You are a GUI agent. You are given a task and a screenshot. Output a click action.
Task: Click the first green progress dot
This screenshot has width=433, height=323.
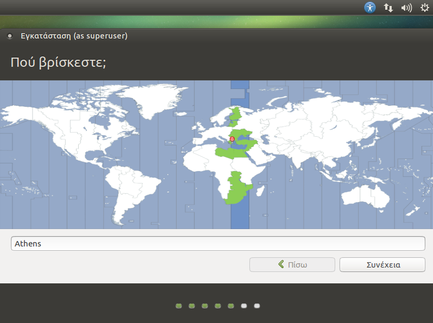pos(179,306)
